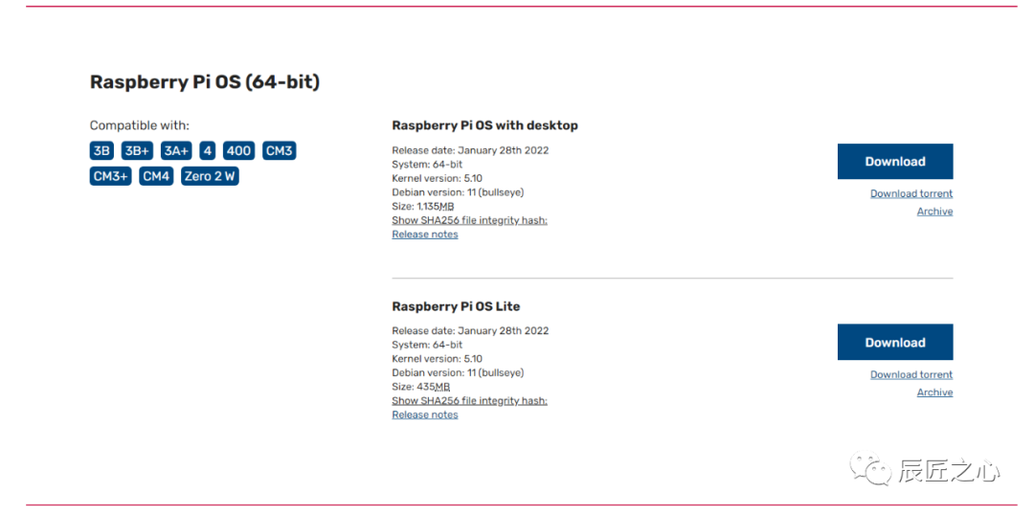The height and width of the screenshot is (516, 1034).
Task: Open Archive link for OS with desktop
Action: point(934,212)
